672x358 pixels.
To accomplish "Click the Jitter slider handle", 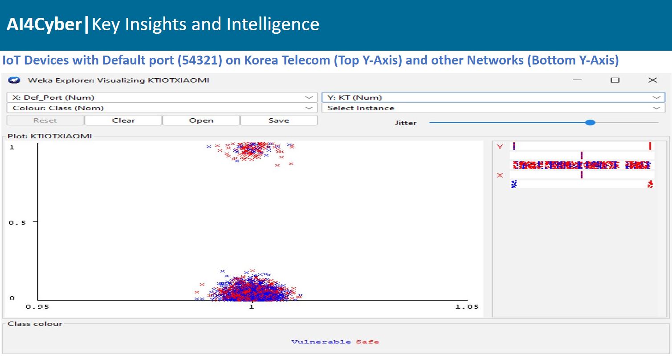I will 590,122.
